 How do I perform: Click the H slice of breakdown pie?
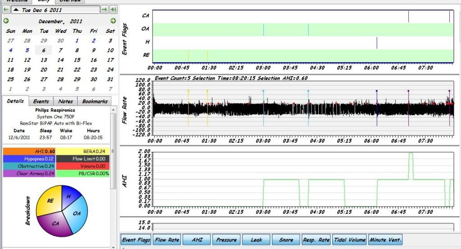[x=69, y=196]
